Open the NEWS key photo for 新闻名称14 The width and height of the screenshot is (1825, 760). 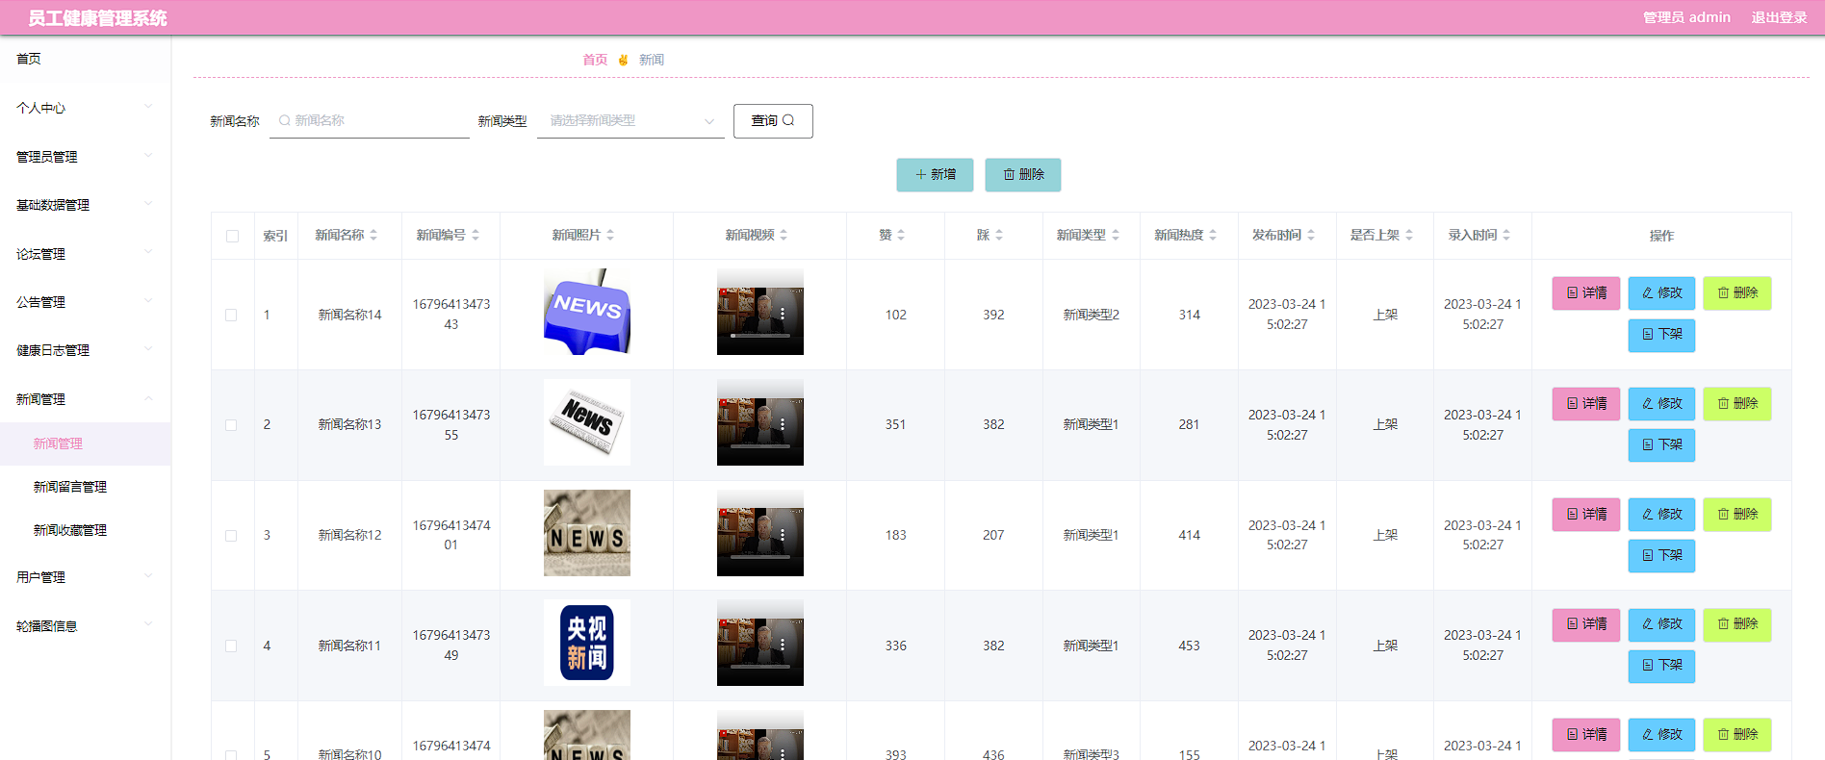tap(587, 312)
